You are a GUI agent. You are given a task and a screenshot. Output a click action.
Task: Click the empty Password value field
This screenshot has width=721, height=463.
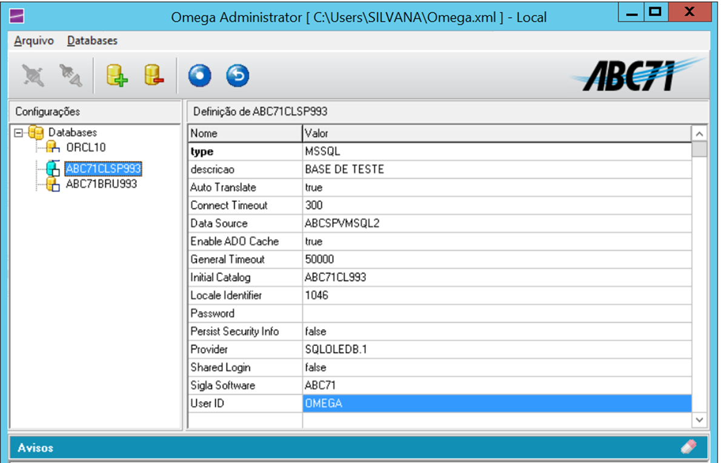[497, 313]
